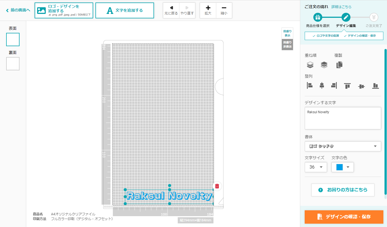Click 文字を追加する text button
The height and width of the screenshot is (227, 387).
tap(125, 11)
